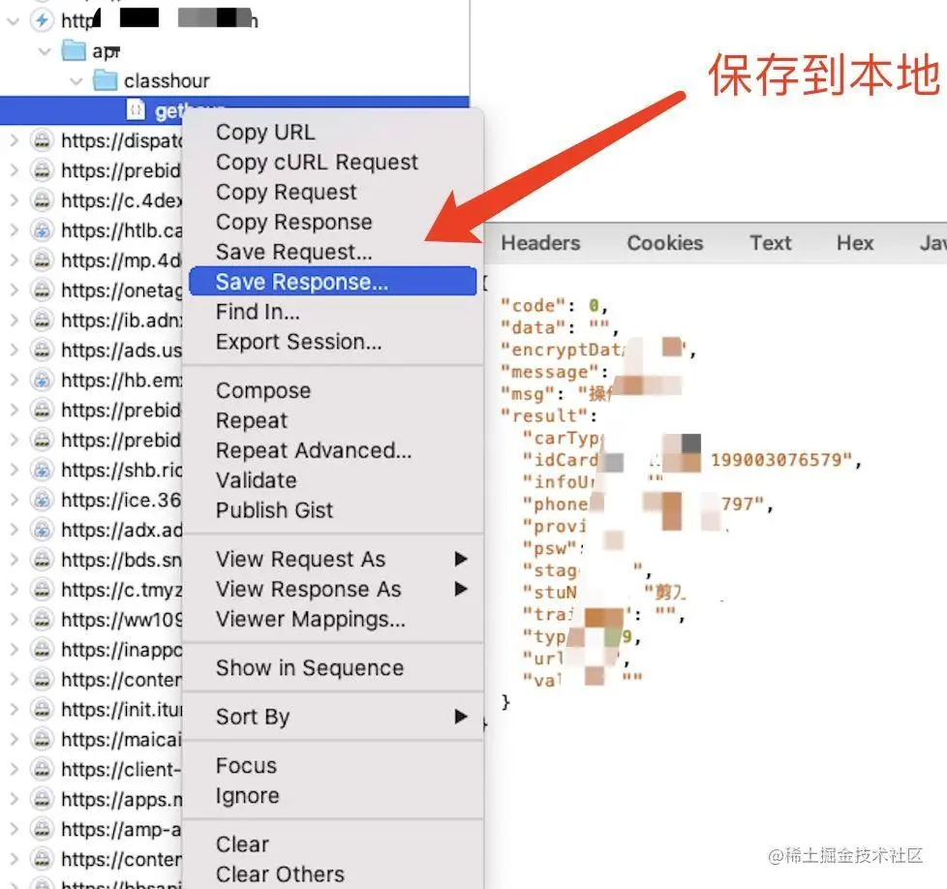Choose Export Session... entry
947x889 pixels.
coord(298,342)
